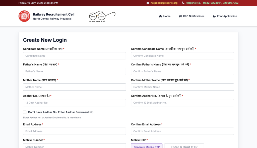Open the helpdesk@rrcpryj.org email link
The height and width of the screenshot is (148, 257).
pyautogui.click(x=164, y=3)
